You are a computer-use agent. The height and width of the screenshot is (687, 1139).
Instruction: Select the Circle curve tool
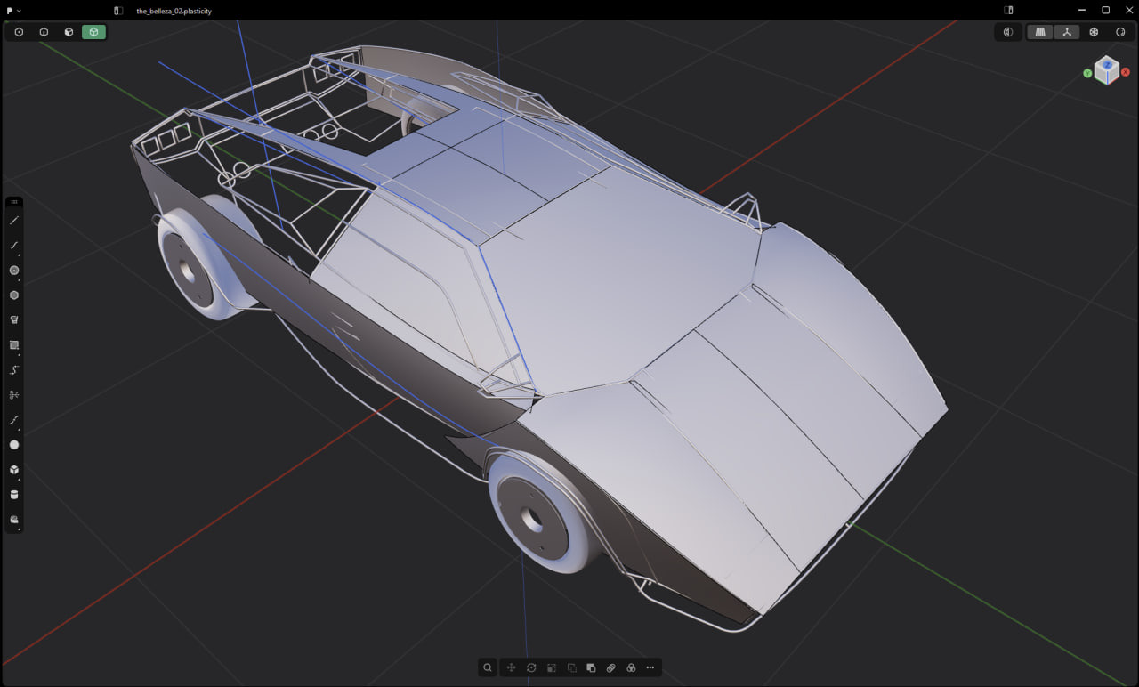coord(14,271)
